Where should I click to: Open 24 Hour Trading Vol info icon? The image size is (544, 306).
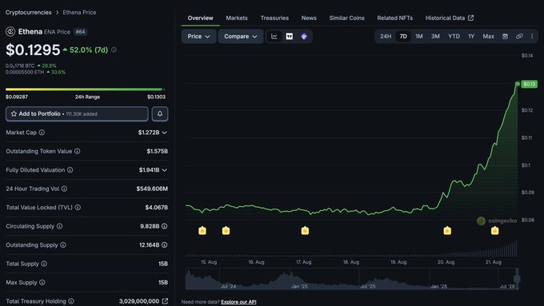pyautogui.click(x=64, y=189)
